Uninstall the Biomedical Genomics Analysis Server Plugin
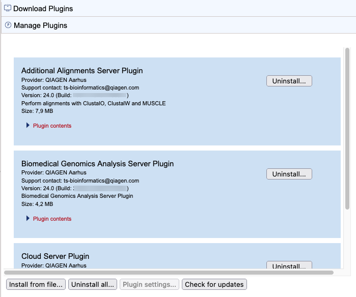This screenshot has width=356, height=297. 289,174
